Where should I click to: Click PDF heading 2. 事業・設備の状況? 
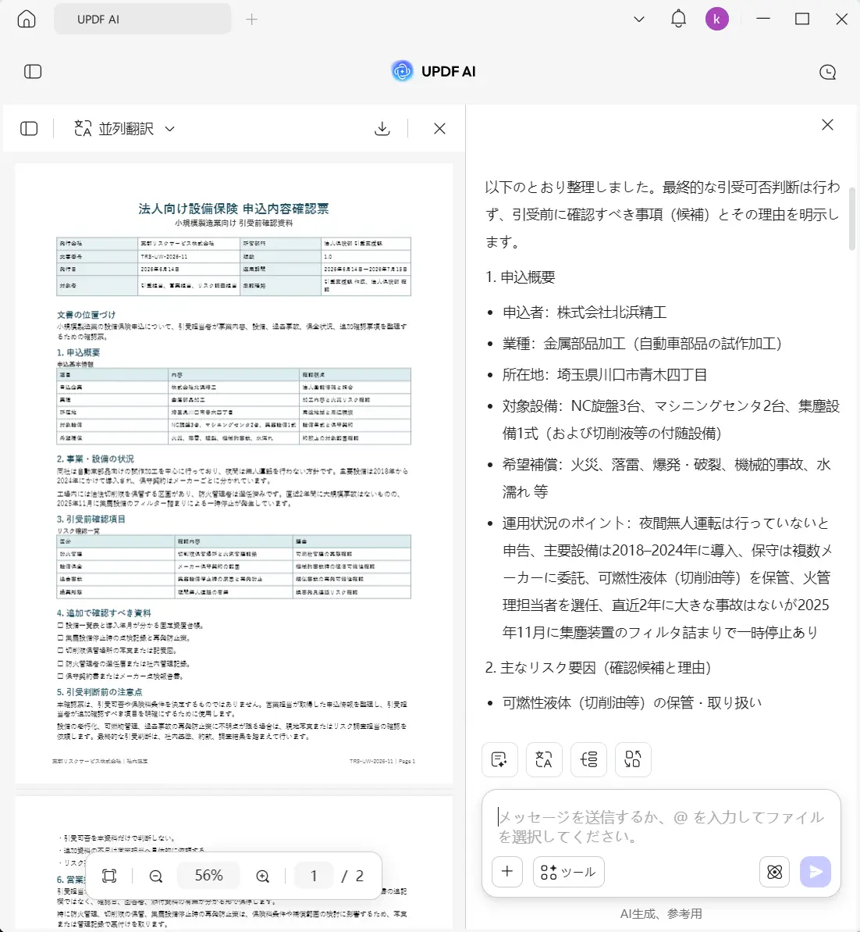[95, 459]
